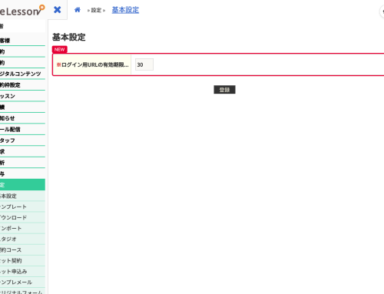The height and width of the screenshot is (294, 384).
Task: Select ット契約 in the settings submenu
Action: coord(22,260)
